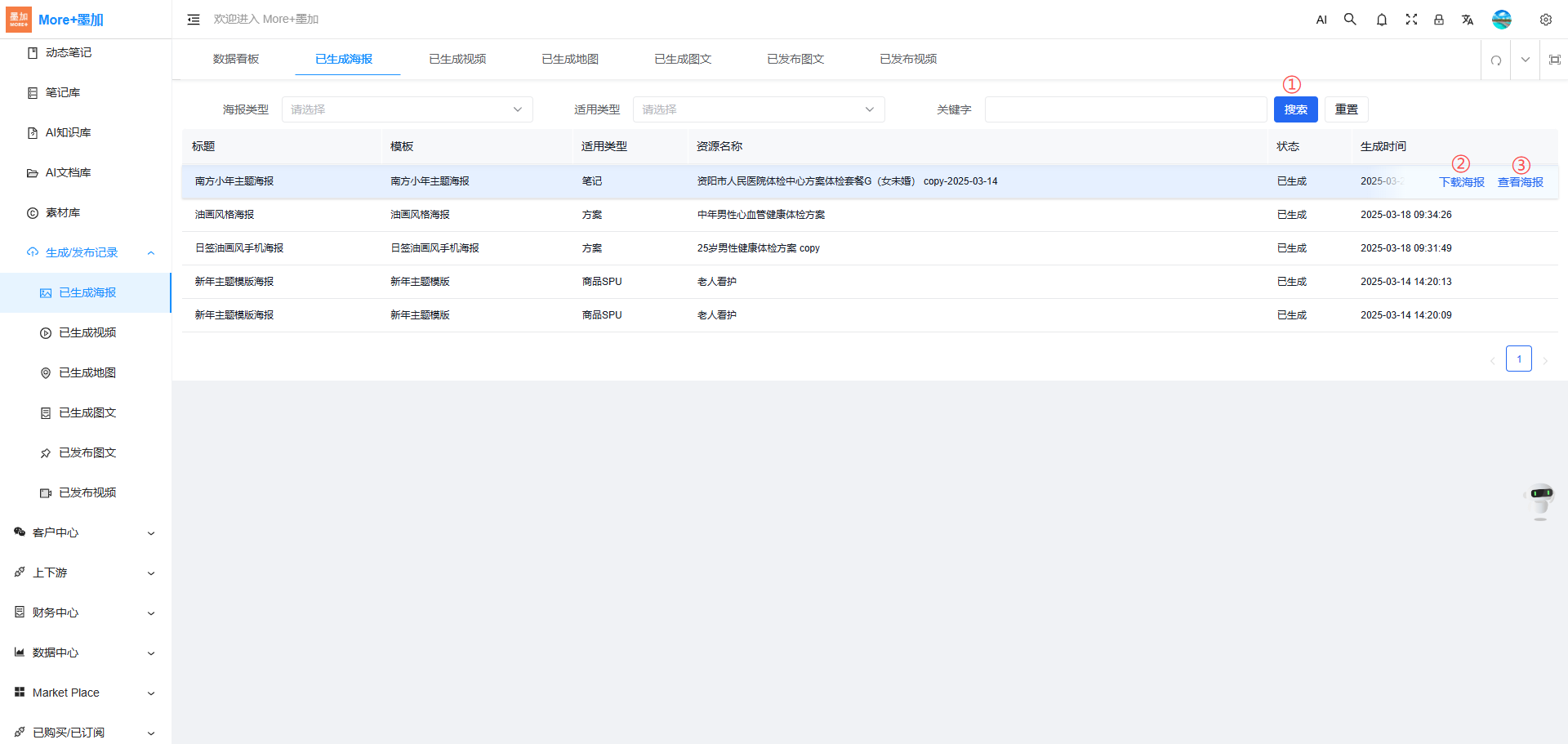Image resolution: width=1568 pixels, height=744 pixels.
Task: Open the 海报类型 dropdown
Action: (x=407, y=109)
